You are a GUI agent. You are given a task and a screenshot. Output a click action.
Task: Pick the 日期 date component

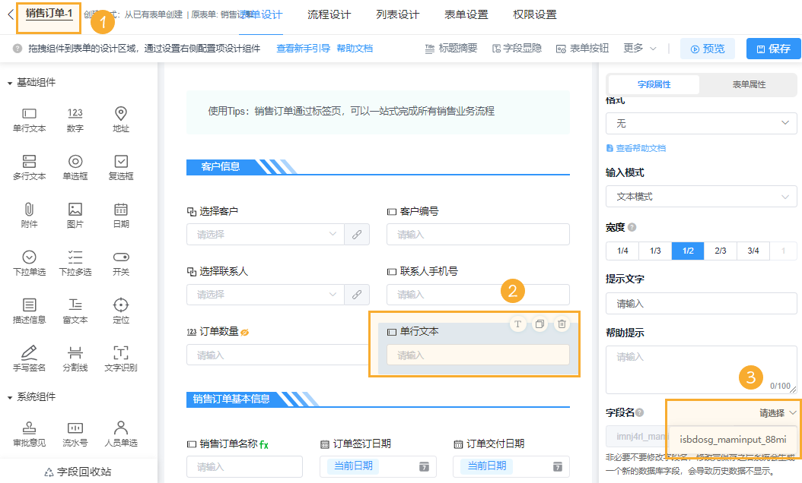(119, 214)
